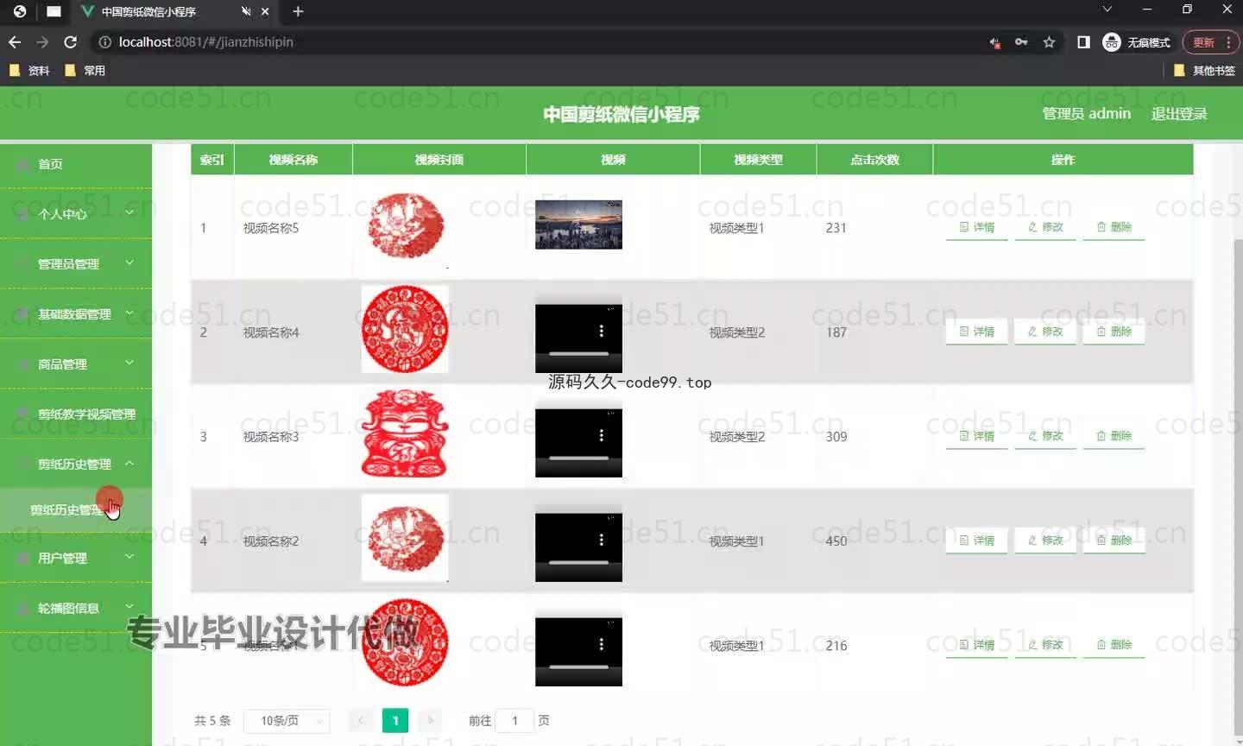This screenshot has width=1243, height=746.
Task: Click 删除 button for 视频名称3
Action: [x=1114, y=436]
